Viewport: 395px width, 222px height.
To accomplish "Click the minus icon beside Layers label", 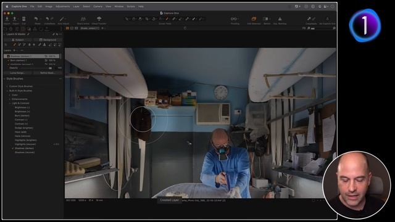I will point(22,51).
